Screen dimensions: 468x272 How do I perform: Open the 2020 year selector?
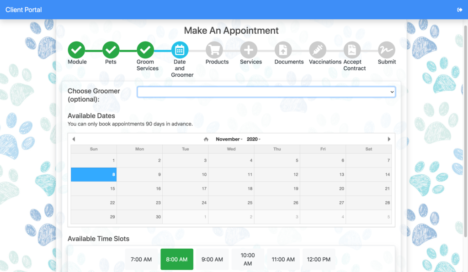[253, 139]
